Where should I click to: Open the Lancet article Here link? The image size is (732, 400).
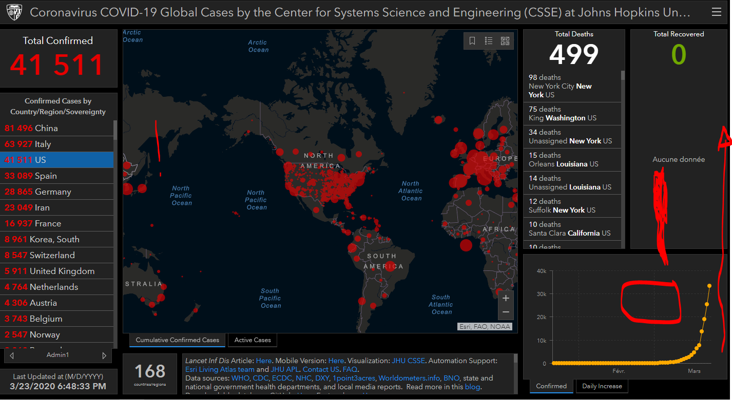tap(264, 361)
